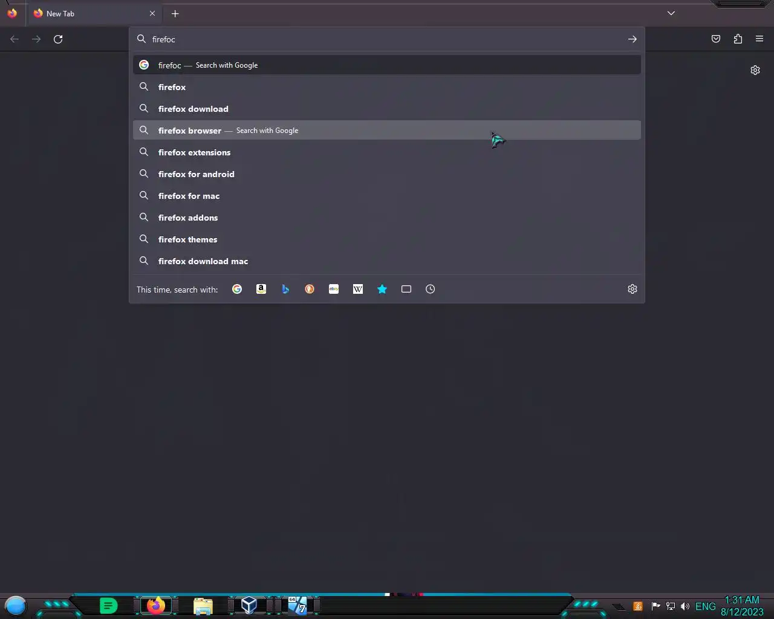Choose the 'firefox' suggestion
This screenshot has width=774, height=619.
click(387, 87)
